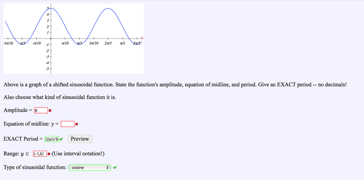This screenshot has height=180, width=364.
Task: Click the green checkmark beside EXACT Period
Action: click(x=61, y=139)
